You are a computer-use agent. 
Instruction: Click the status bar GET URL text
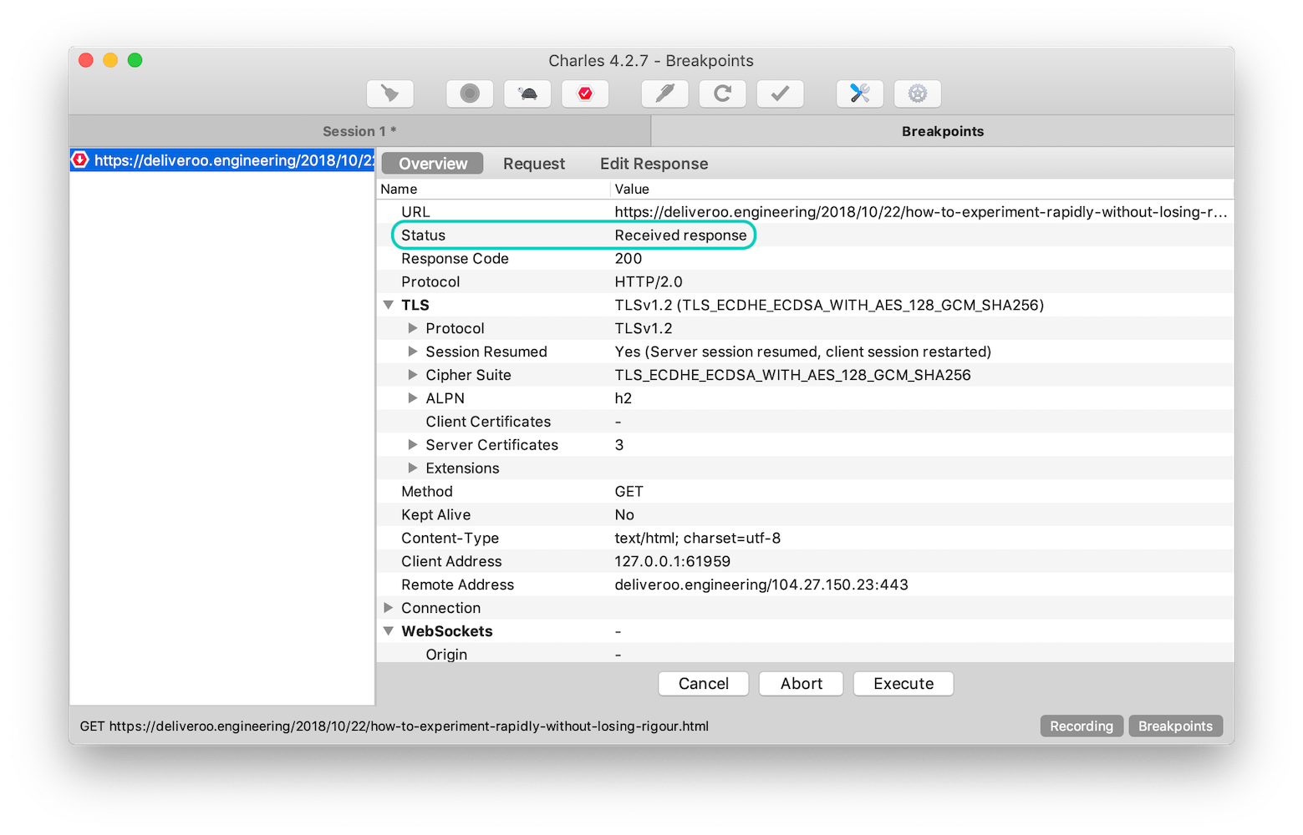point(394,726)
